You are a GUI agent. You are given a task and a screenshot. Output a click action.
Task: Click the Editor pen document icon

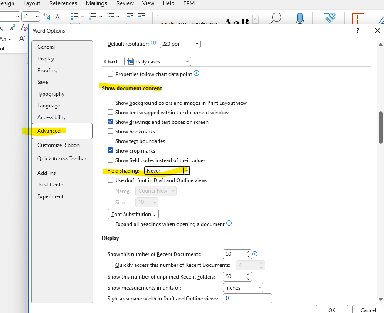[330, 18]
